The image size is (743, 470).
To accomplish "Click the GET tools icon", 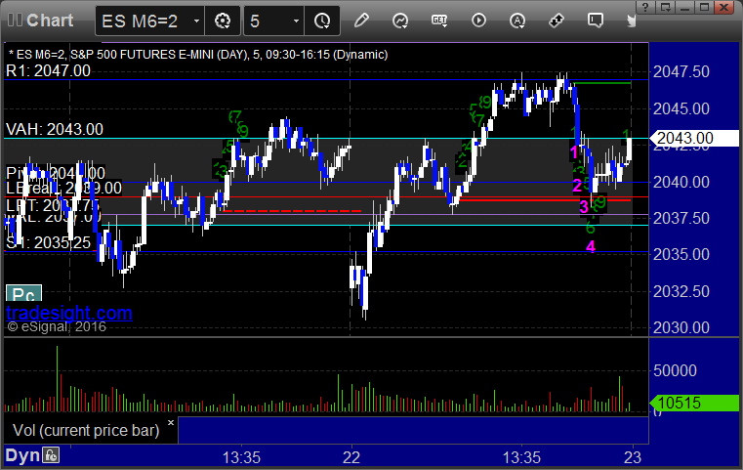I will (439, 21).
